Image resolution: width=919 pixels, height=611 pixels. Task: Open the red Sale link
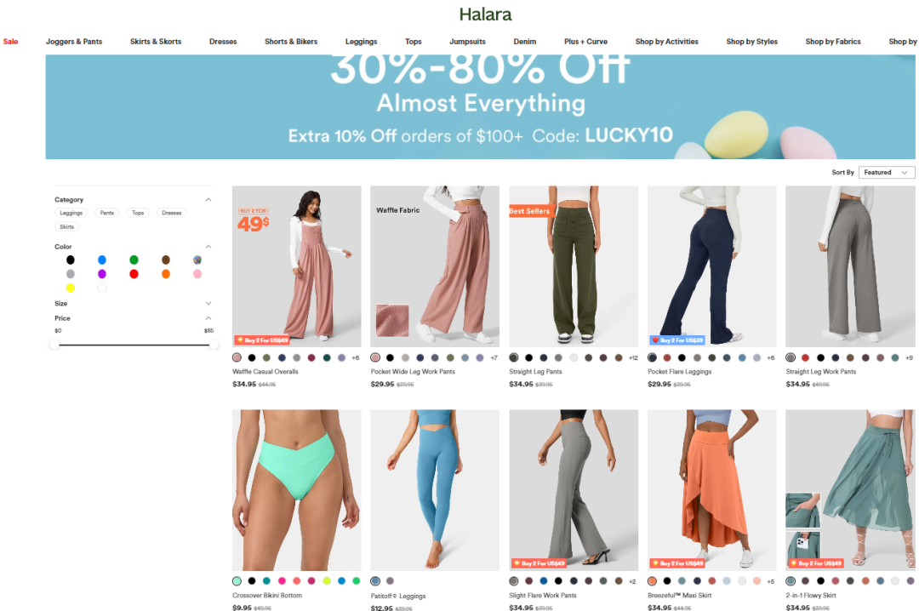10,42
